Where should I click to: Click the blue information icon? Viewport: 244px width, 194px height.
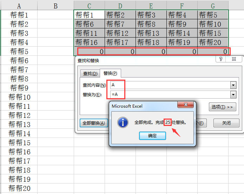coord(123,122)
